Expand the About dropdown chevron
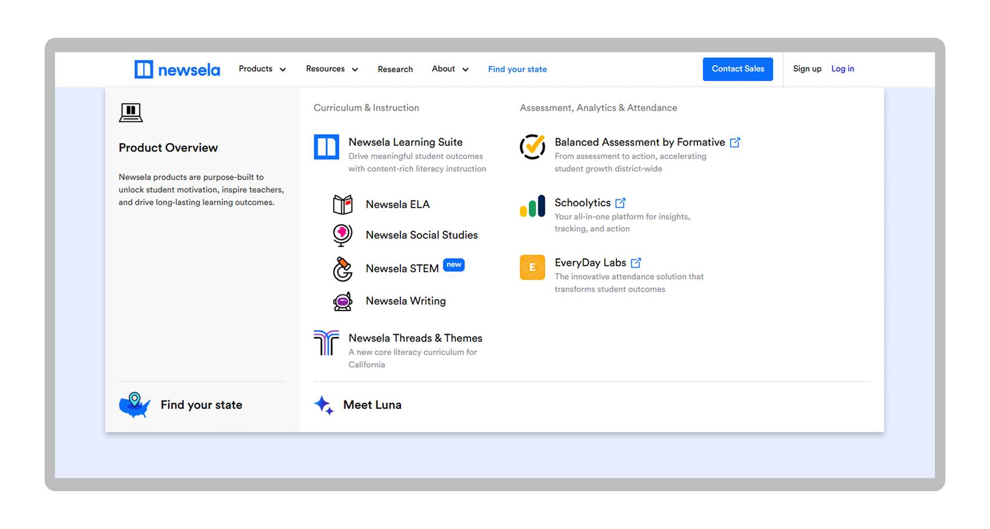 pos(465,70)
